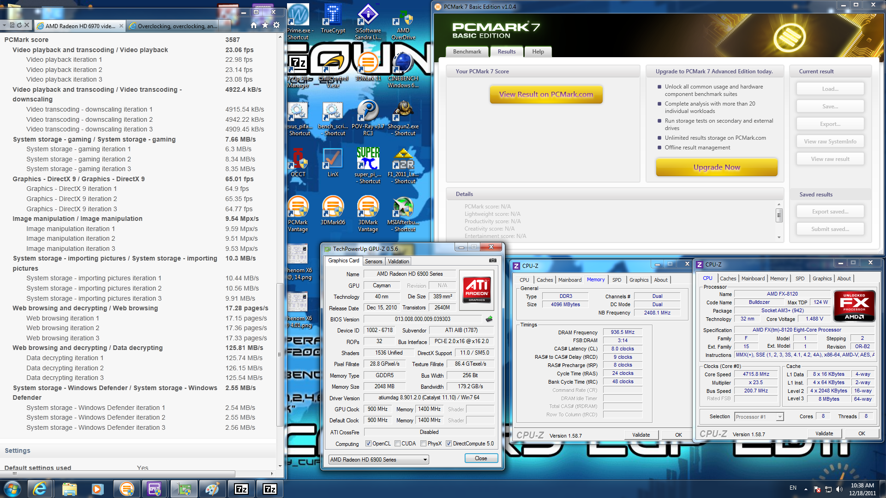The width and height of the screenshot is (886, 498).
Task: Click GPU-Z screenshot camera icon
Action: point(493,261)
